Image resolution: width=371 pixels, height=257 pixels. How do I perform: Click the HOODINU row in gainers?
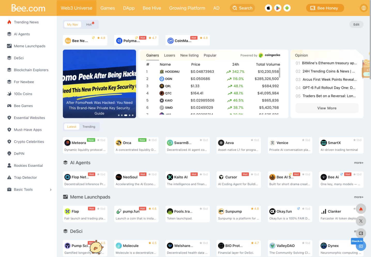pos(213,72)
